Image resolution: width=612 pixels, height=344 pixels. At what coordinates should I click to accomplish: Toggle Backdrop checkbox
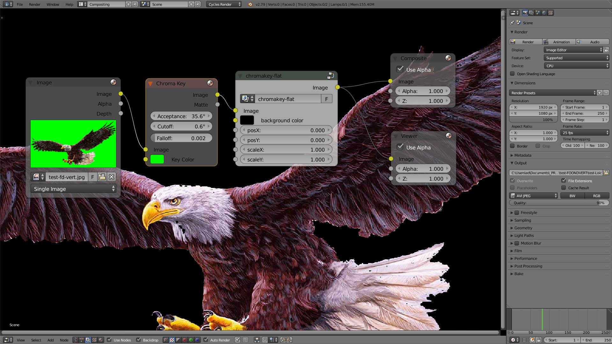tap(138, 340)
